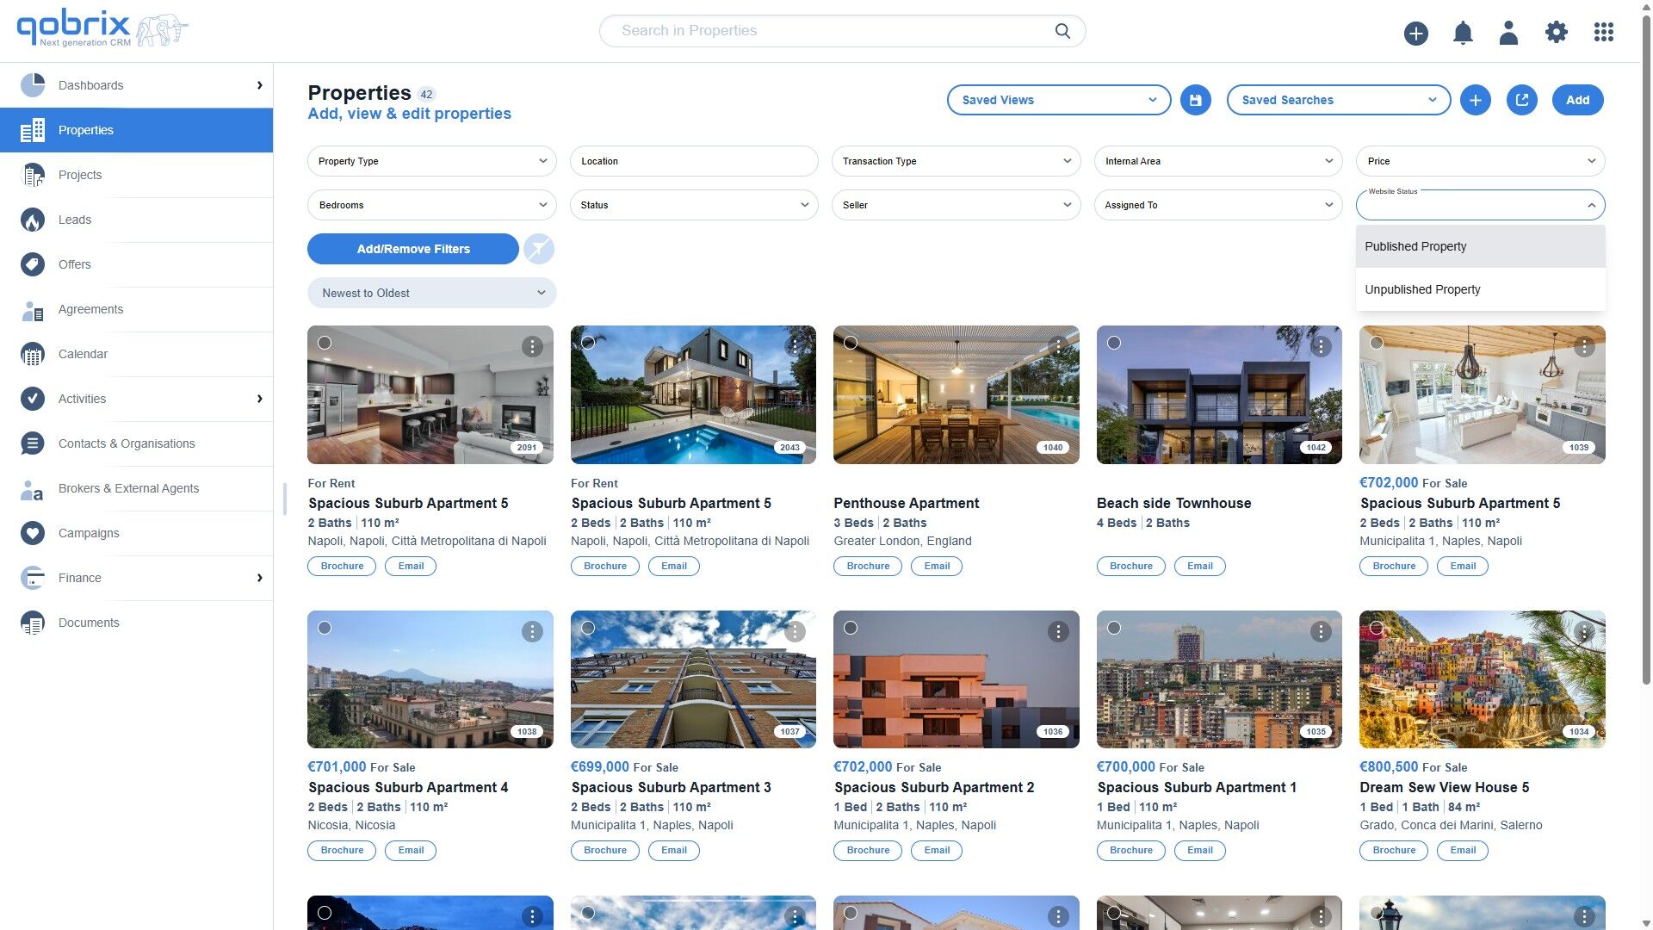
Task: Click the Add/Remove Filters button
Action: click(x=413, y=249)
